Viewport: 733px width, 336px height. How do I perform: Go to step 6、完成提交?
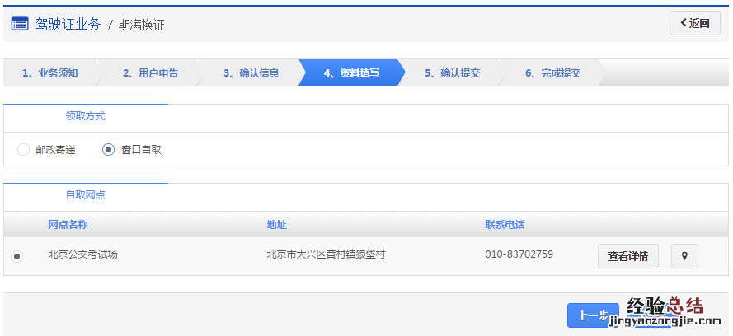click(x=553, y=72)
